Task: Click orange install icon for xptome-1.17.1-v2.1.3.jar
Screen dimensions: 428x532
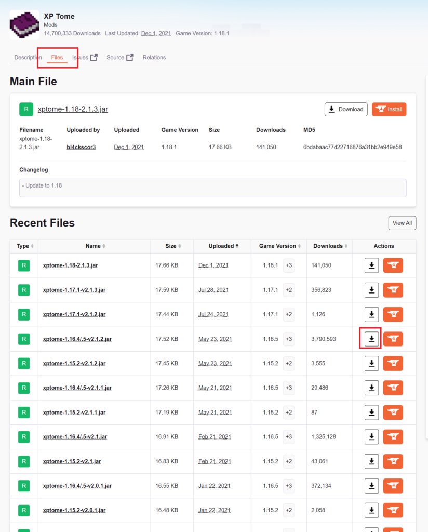Action: click(x=393, y=290)
